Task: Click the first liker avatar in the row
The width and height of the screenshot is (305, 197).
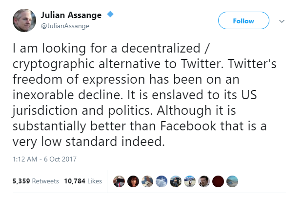Action: click(x=119, y=181)
